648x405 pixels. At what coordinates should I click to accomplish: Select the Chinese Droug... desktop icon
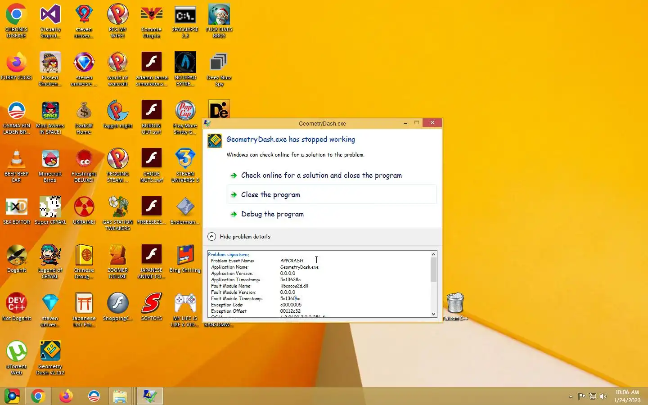click(x=84, y=261)
